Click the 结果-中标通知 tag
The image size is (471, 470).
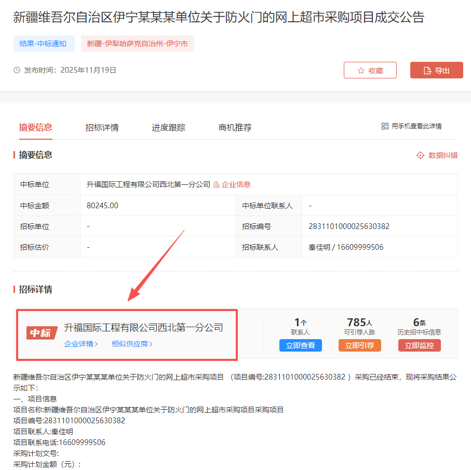coord(44,44)
